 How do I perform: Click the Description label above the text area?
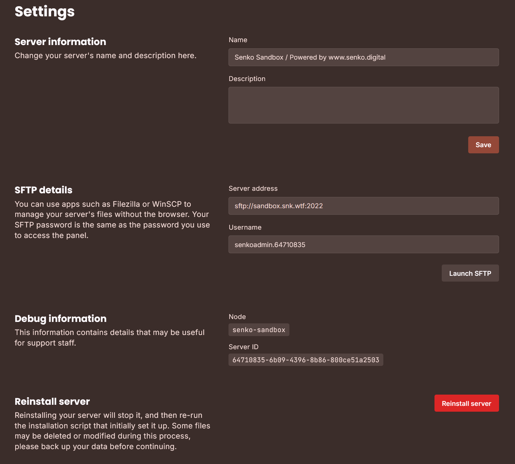tap(247, 78)
